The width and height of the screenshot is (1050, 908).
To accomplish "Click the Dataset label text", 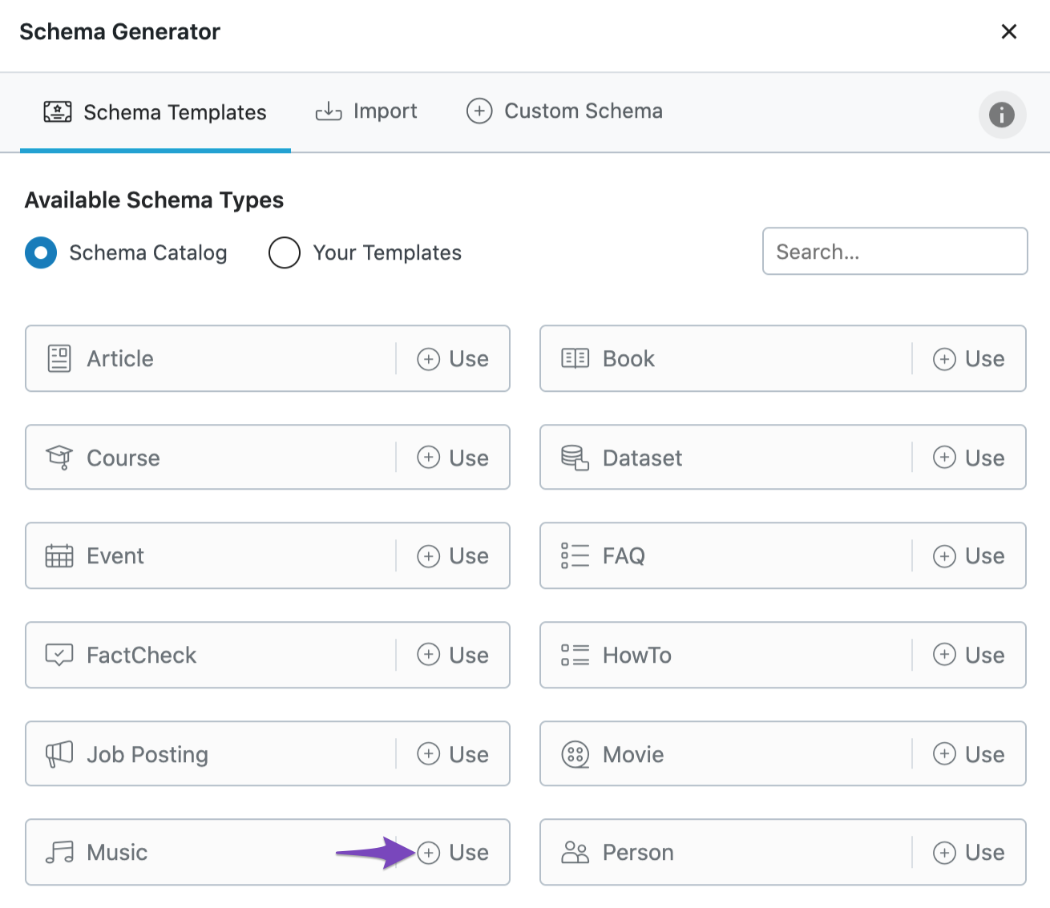I will [642, 458].
